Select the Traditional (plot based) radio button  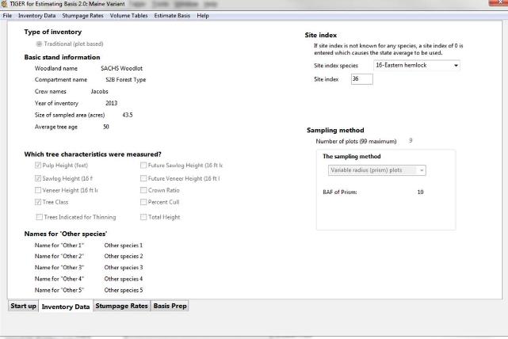[x=40, y=44]
